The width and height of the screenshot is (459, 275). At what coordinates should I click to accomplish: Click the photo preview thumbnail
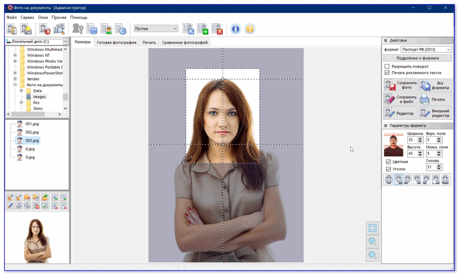pyautogui.click(x=37, y=240)
